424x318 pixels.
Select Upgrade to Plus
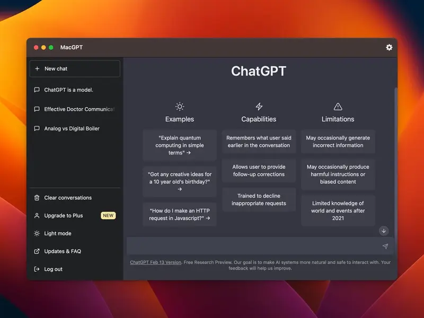[75, 216]
